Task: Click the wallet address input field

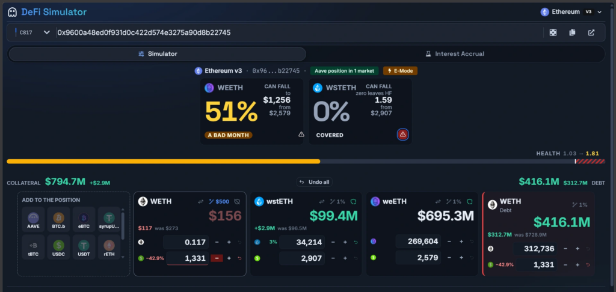Action: click(x=298, y=32)
